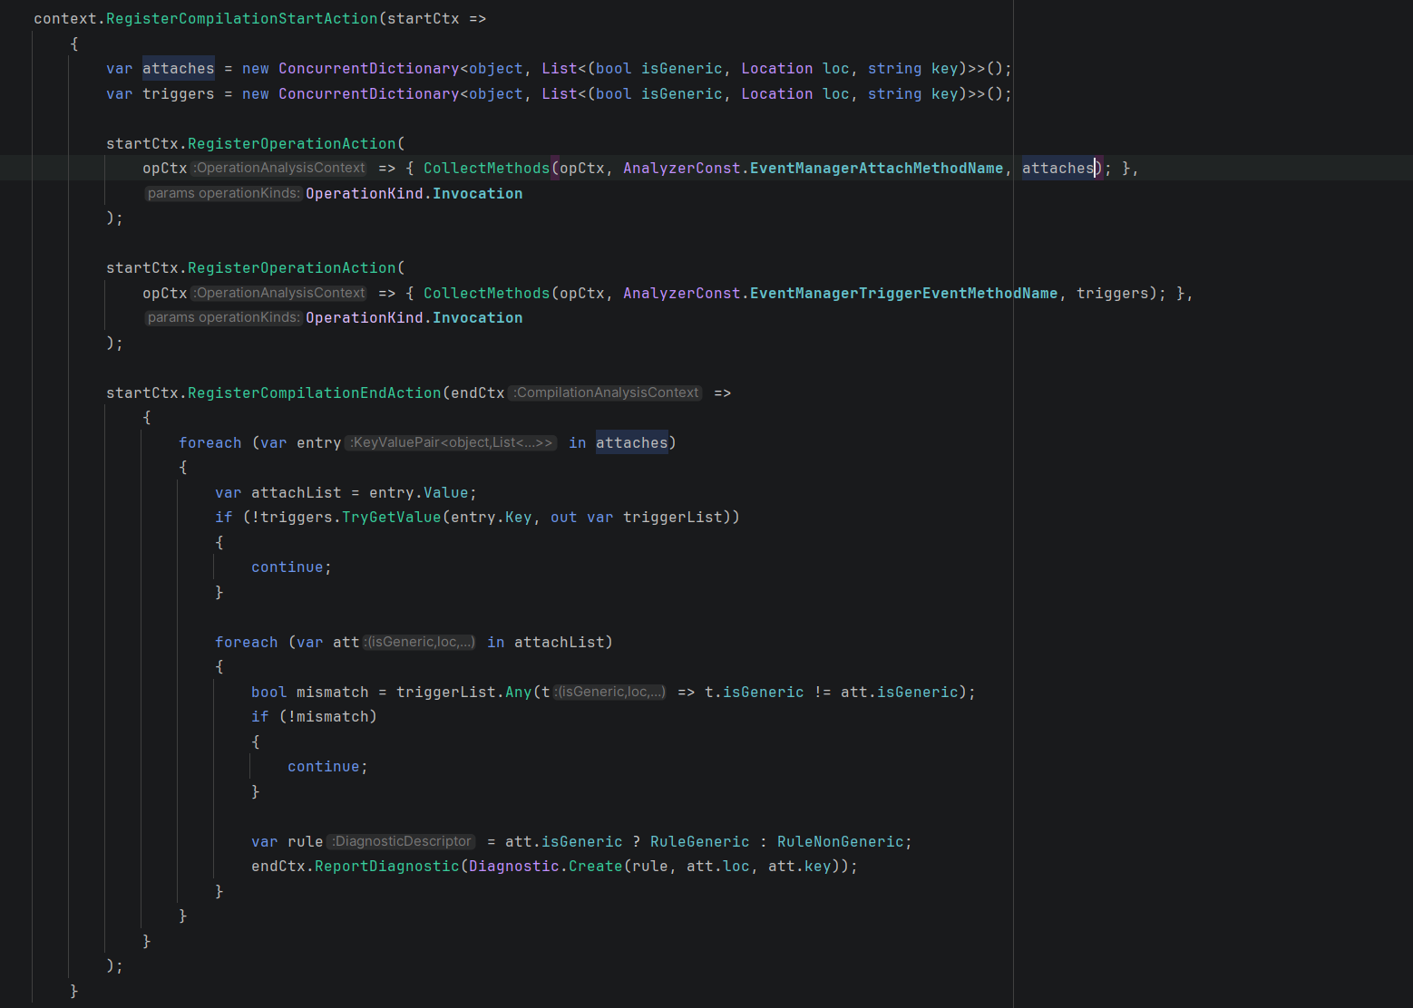Select ConcurrentDictionary on the attaches declaration line
The image size is (1413, 1008).
coord(369,68)
